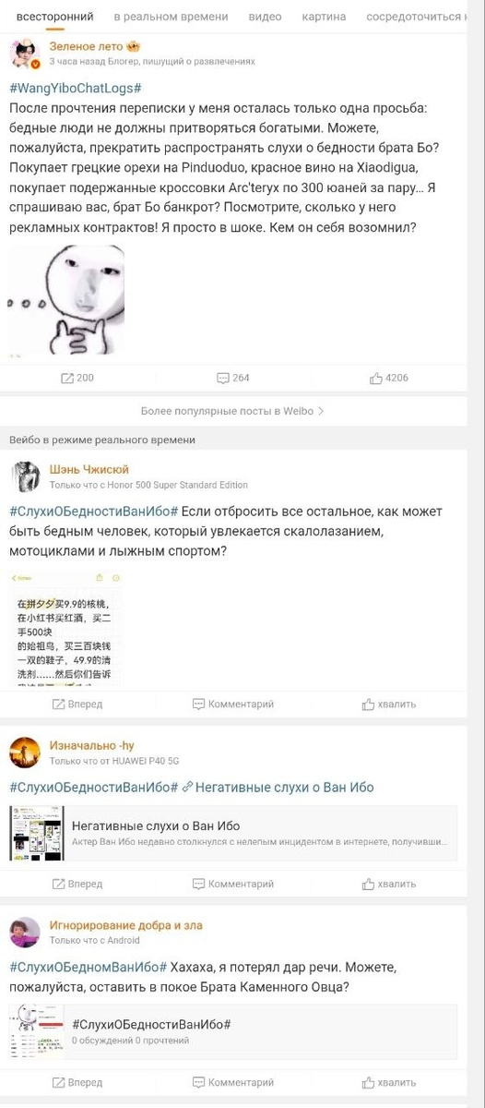Expand Более популярные посты в Weibo

click(x=232, y=410)
